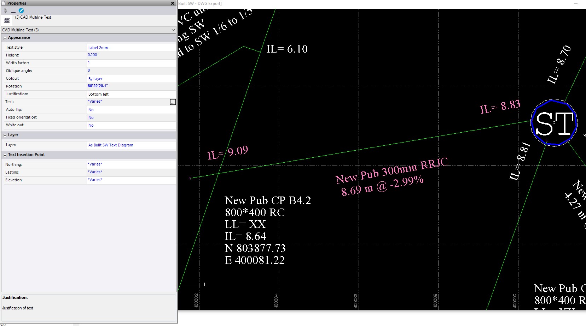Toggle the Fixed orientation value

(x=131, y=117)
